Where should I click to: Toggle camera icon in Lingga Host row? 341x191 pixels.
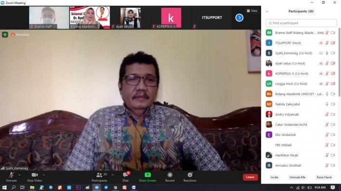pos(333,84)
